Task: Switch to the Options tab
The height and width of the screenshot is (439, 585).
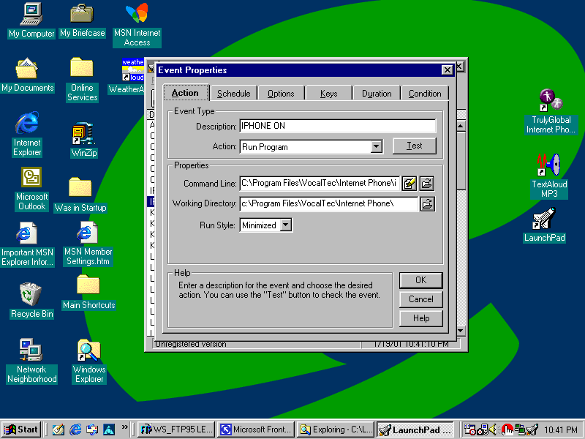Action: pyautogui.click(x=281, y=94)
